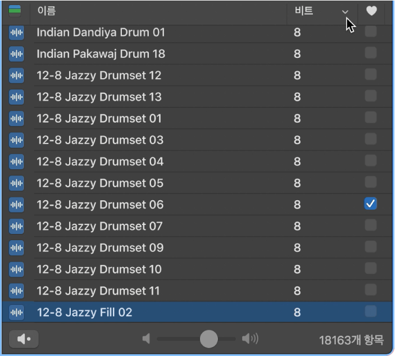Click the loop type column header icon

coord(15,11)
